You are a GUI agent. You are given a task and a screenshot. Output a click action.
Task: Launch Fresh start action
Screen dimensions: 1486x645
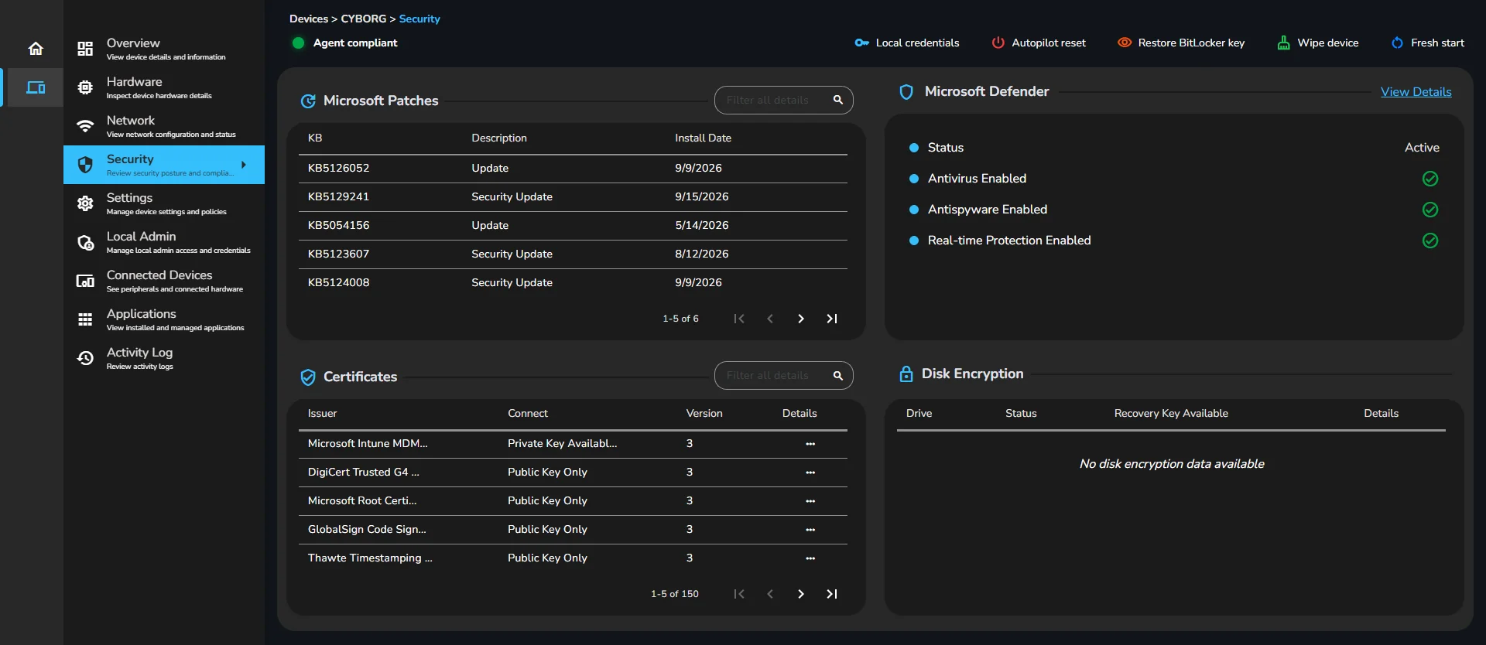click(1427, 43)
